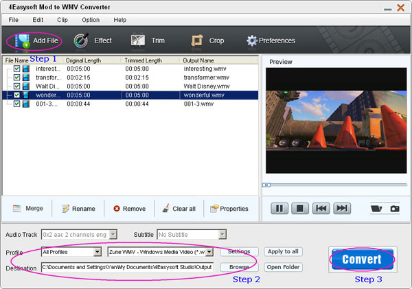Click film icon of interesting file row
Image resolution: width=412 pixels, height=289 pixels.
[26, 69]
